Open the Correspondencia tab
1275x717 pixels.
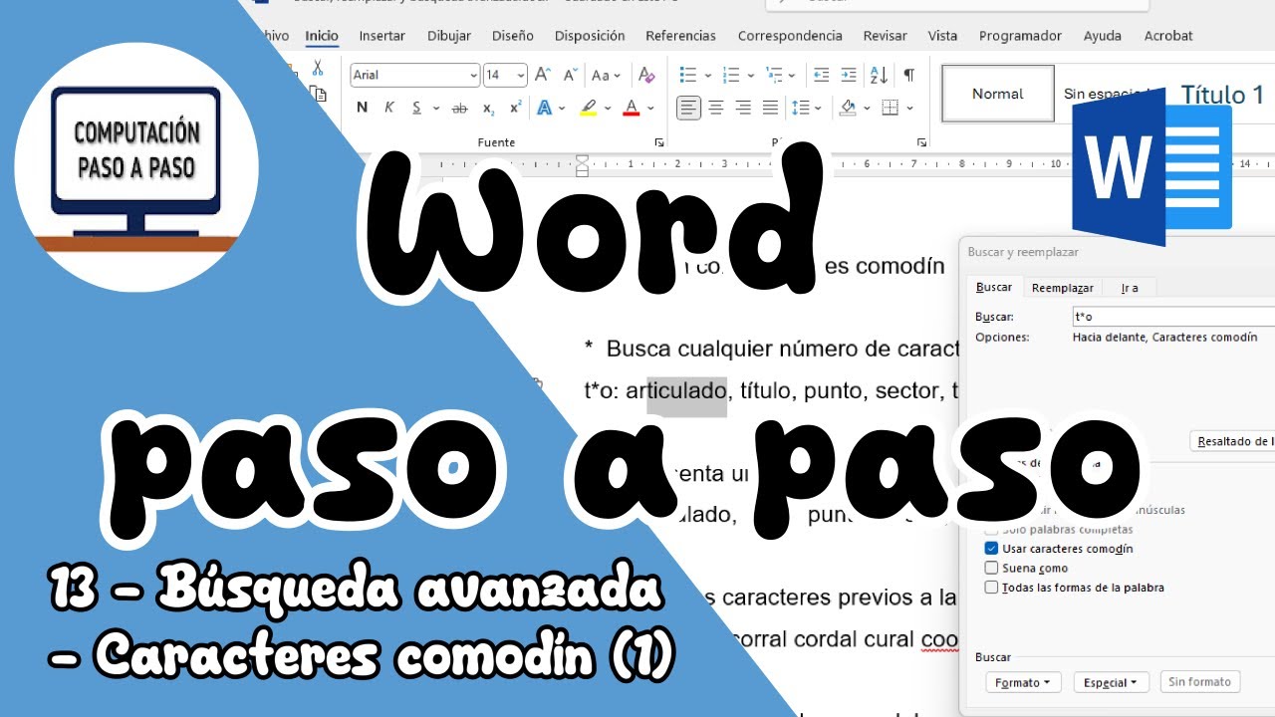[790, 36]
